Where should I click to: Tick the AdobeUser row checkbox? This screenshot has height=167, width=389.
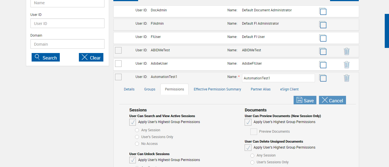pyautogui.click(x=118, y=64)
